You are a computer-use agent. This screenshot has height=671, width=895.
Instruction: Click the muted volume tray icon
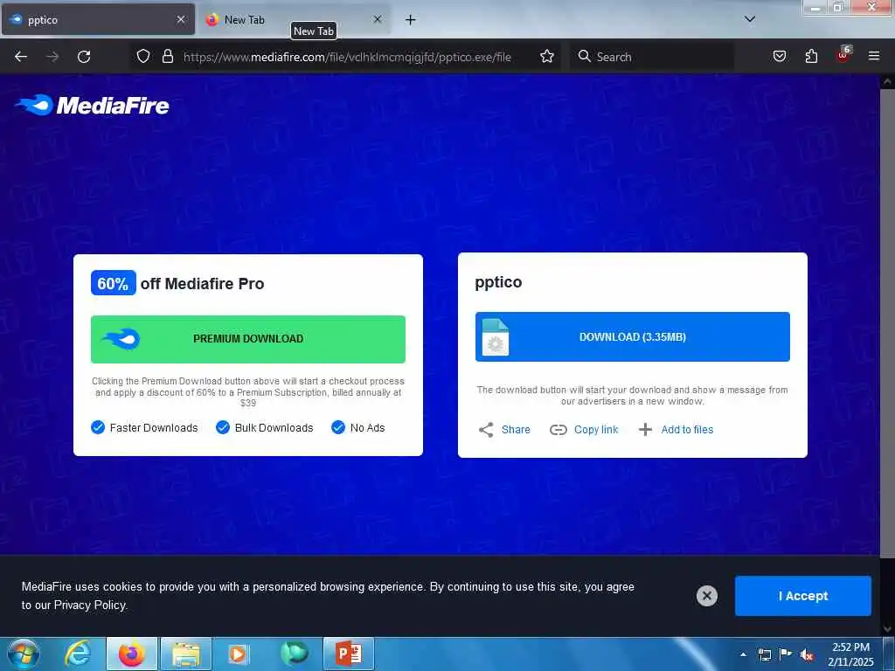point(807,654)
